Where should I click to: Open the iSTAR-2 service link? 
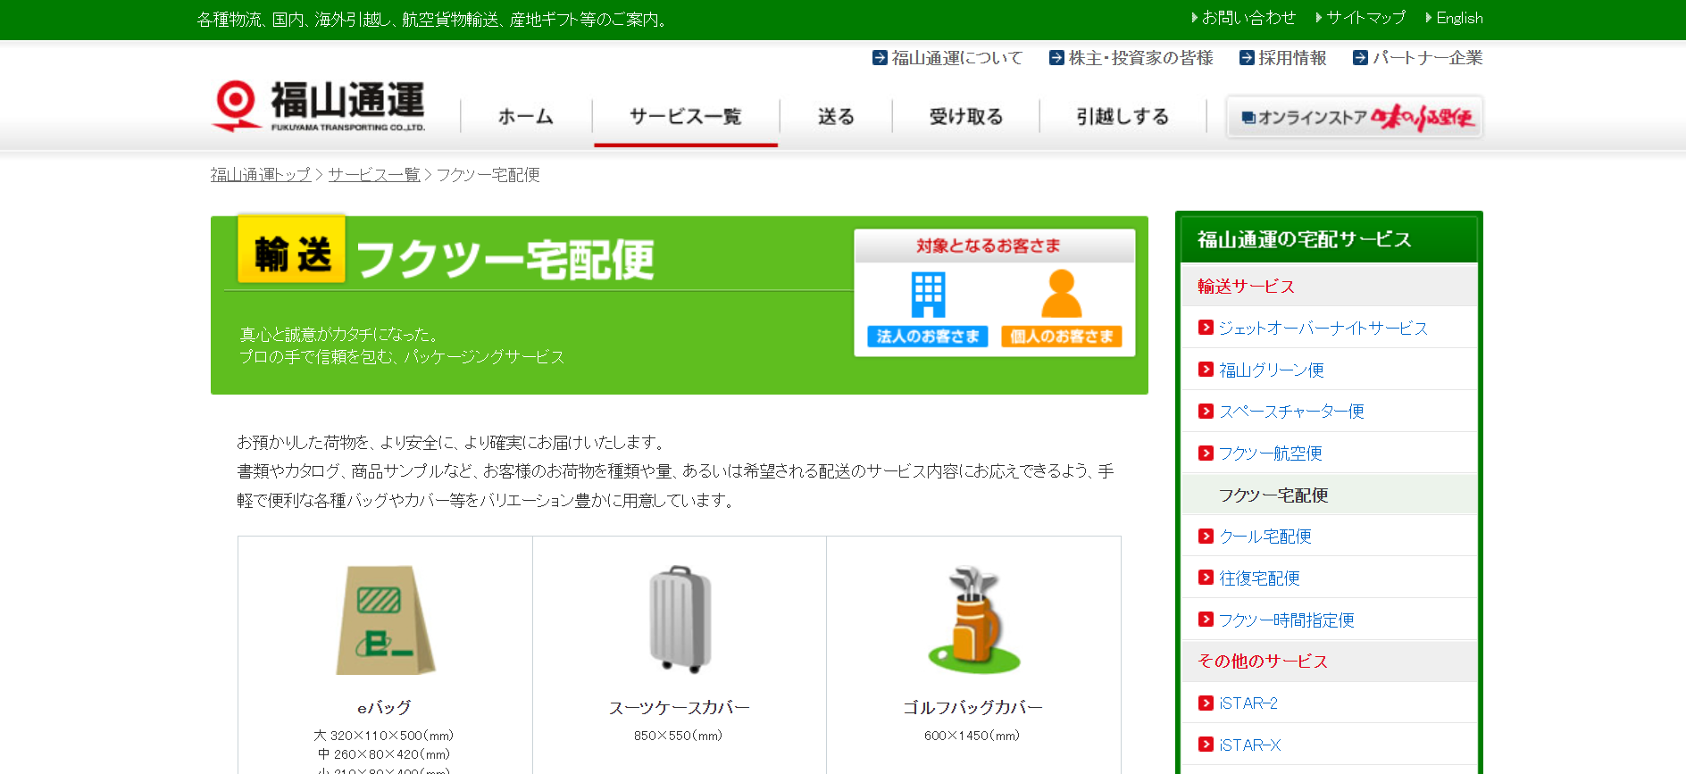[1248, 703]
